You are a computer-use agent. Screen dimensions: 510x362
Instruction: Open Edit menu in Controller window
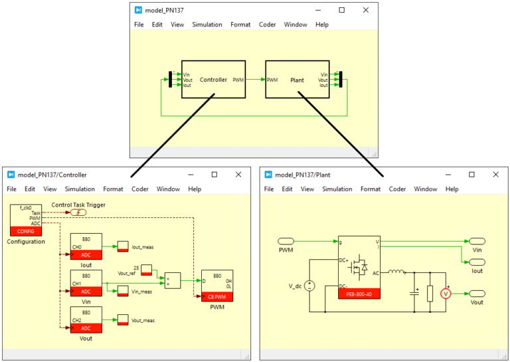click(30, 189)
